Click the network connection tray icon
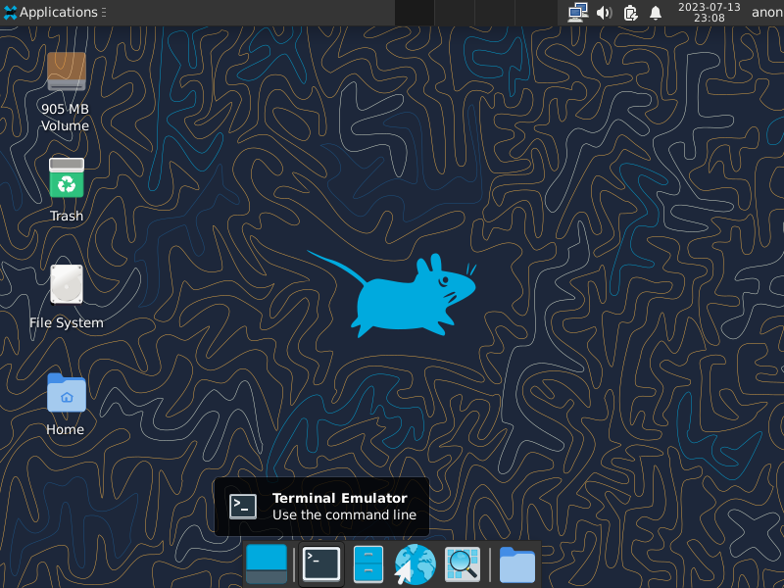Image resolution: width=784 pixels, height=588 pixels. tap(578, 13)
